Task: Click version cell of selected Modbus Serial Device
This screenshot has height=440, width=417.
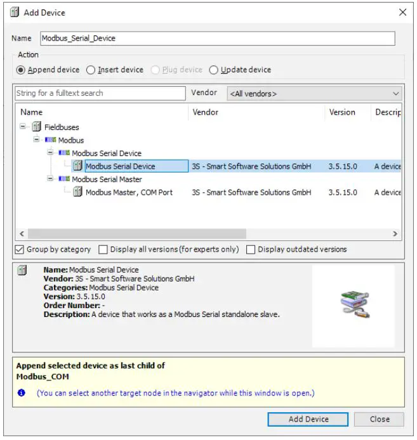Action: point(343,166)
